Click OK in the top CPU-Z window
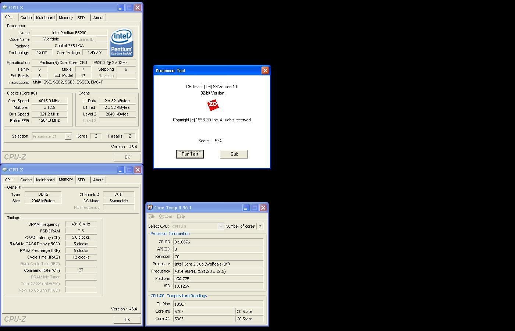This screenshot has width=515, height=331. (127, 157)
